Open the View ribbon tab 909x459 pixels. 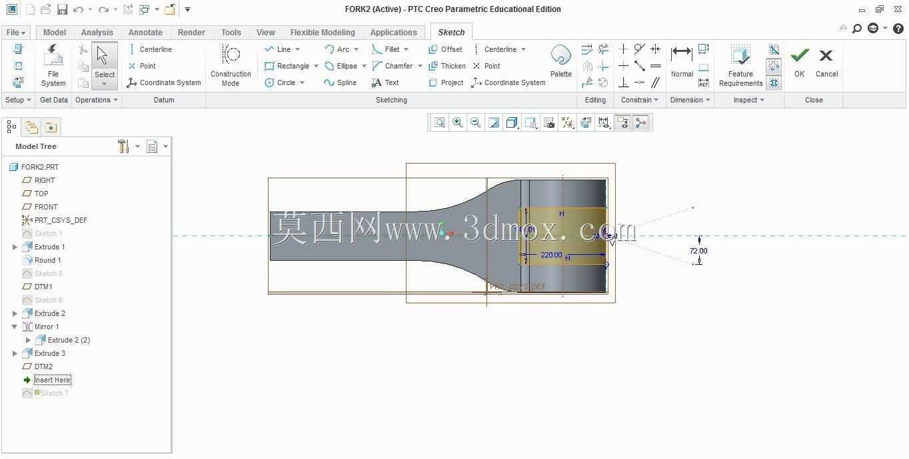pyautogui.click(x=265, y=33)
